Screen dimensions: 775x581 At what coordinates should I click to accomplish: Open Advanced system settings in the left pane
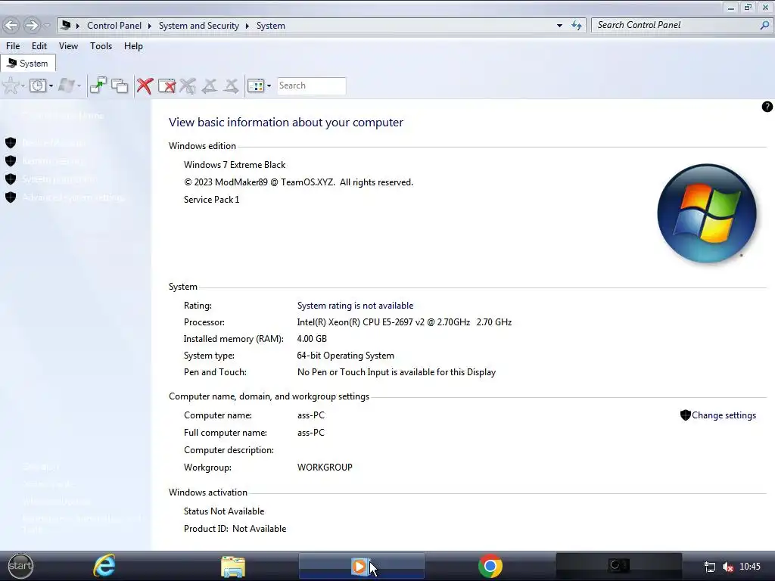(73, 197)
